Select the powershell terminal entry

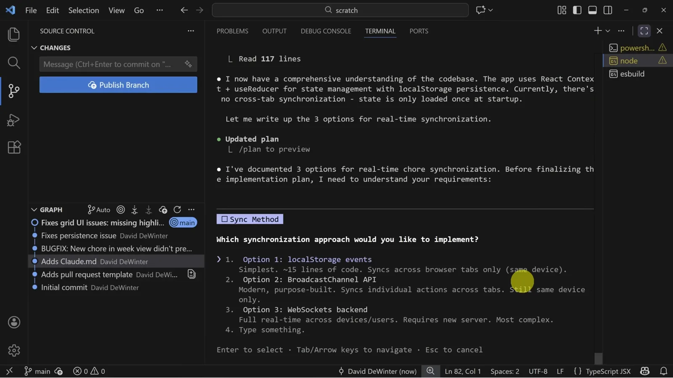pos(638,48)
